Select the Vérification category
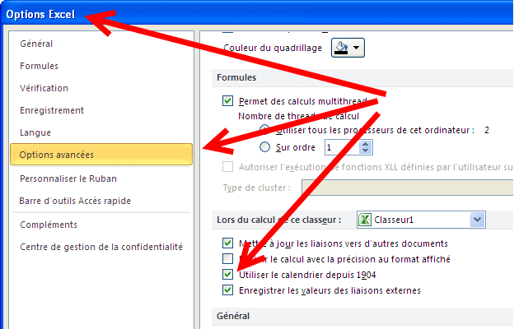514x329 pixels. (44, 88)
